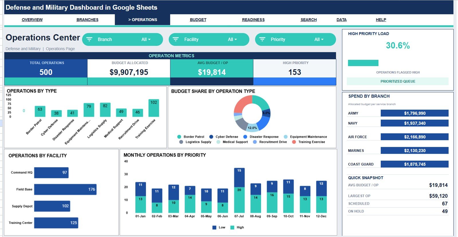Click the Coast Guard spend value $1,875,745
458x237 pixels.
pyautogui.click(x=414, y=164)
